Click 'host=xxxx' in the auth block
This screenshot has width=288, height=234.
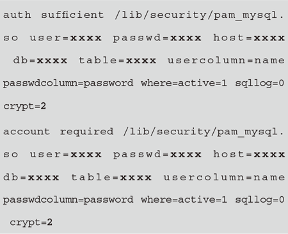click(x=249, y=38)
